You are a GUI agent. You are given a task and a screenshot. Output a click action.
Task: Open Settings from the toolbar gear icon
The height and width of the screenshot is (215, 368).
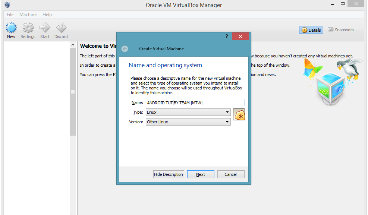[x=28, y=30]
